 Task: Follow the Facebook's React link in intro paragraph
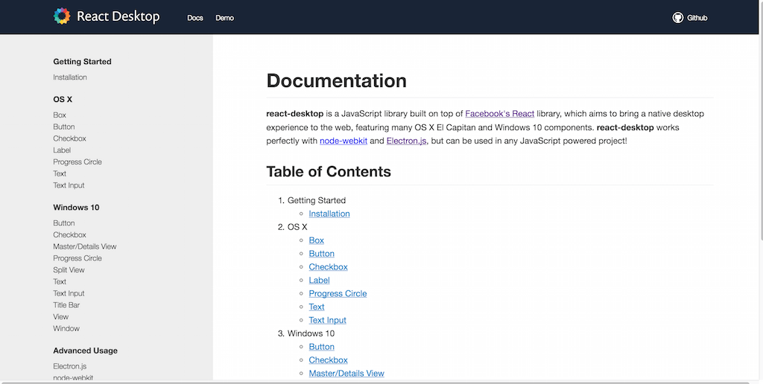pos(499,114)
